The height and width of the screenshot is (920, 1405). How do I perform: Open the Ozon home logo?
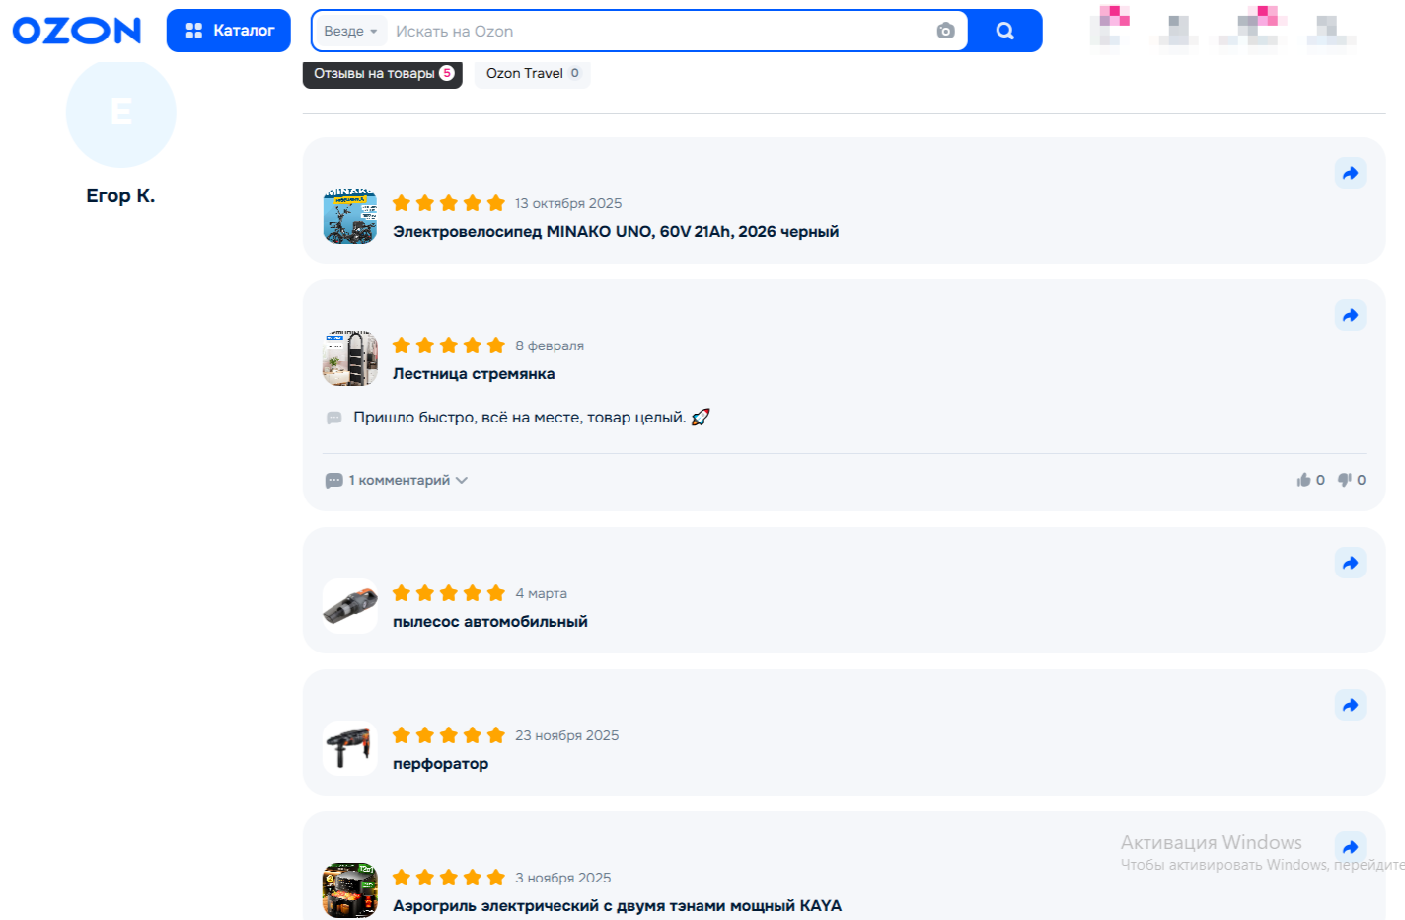tap(77, 31)
